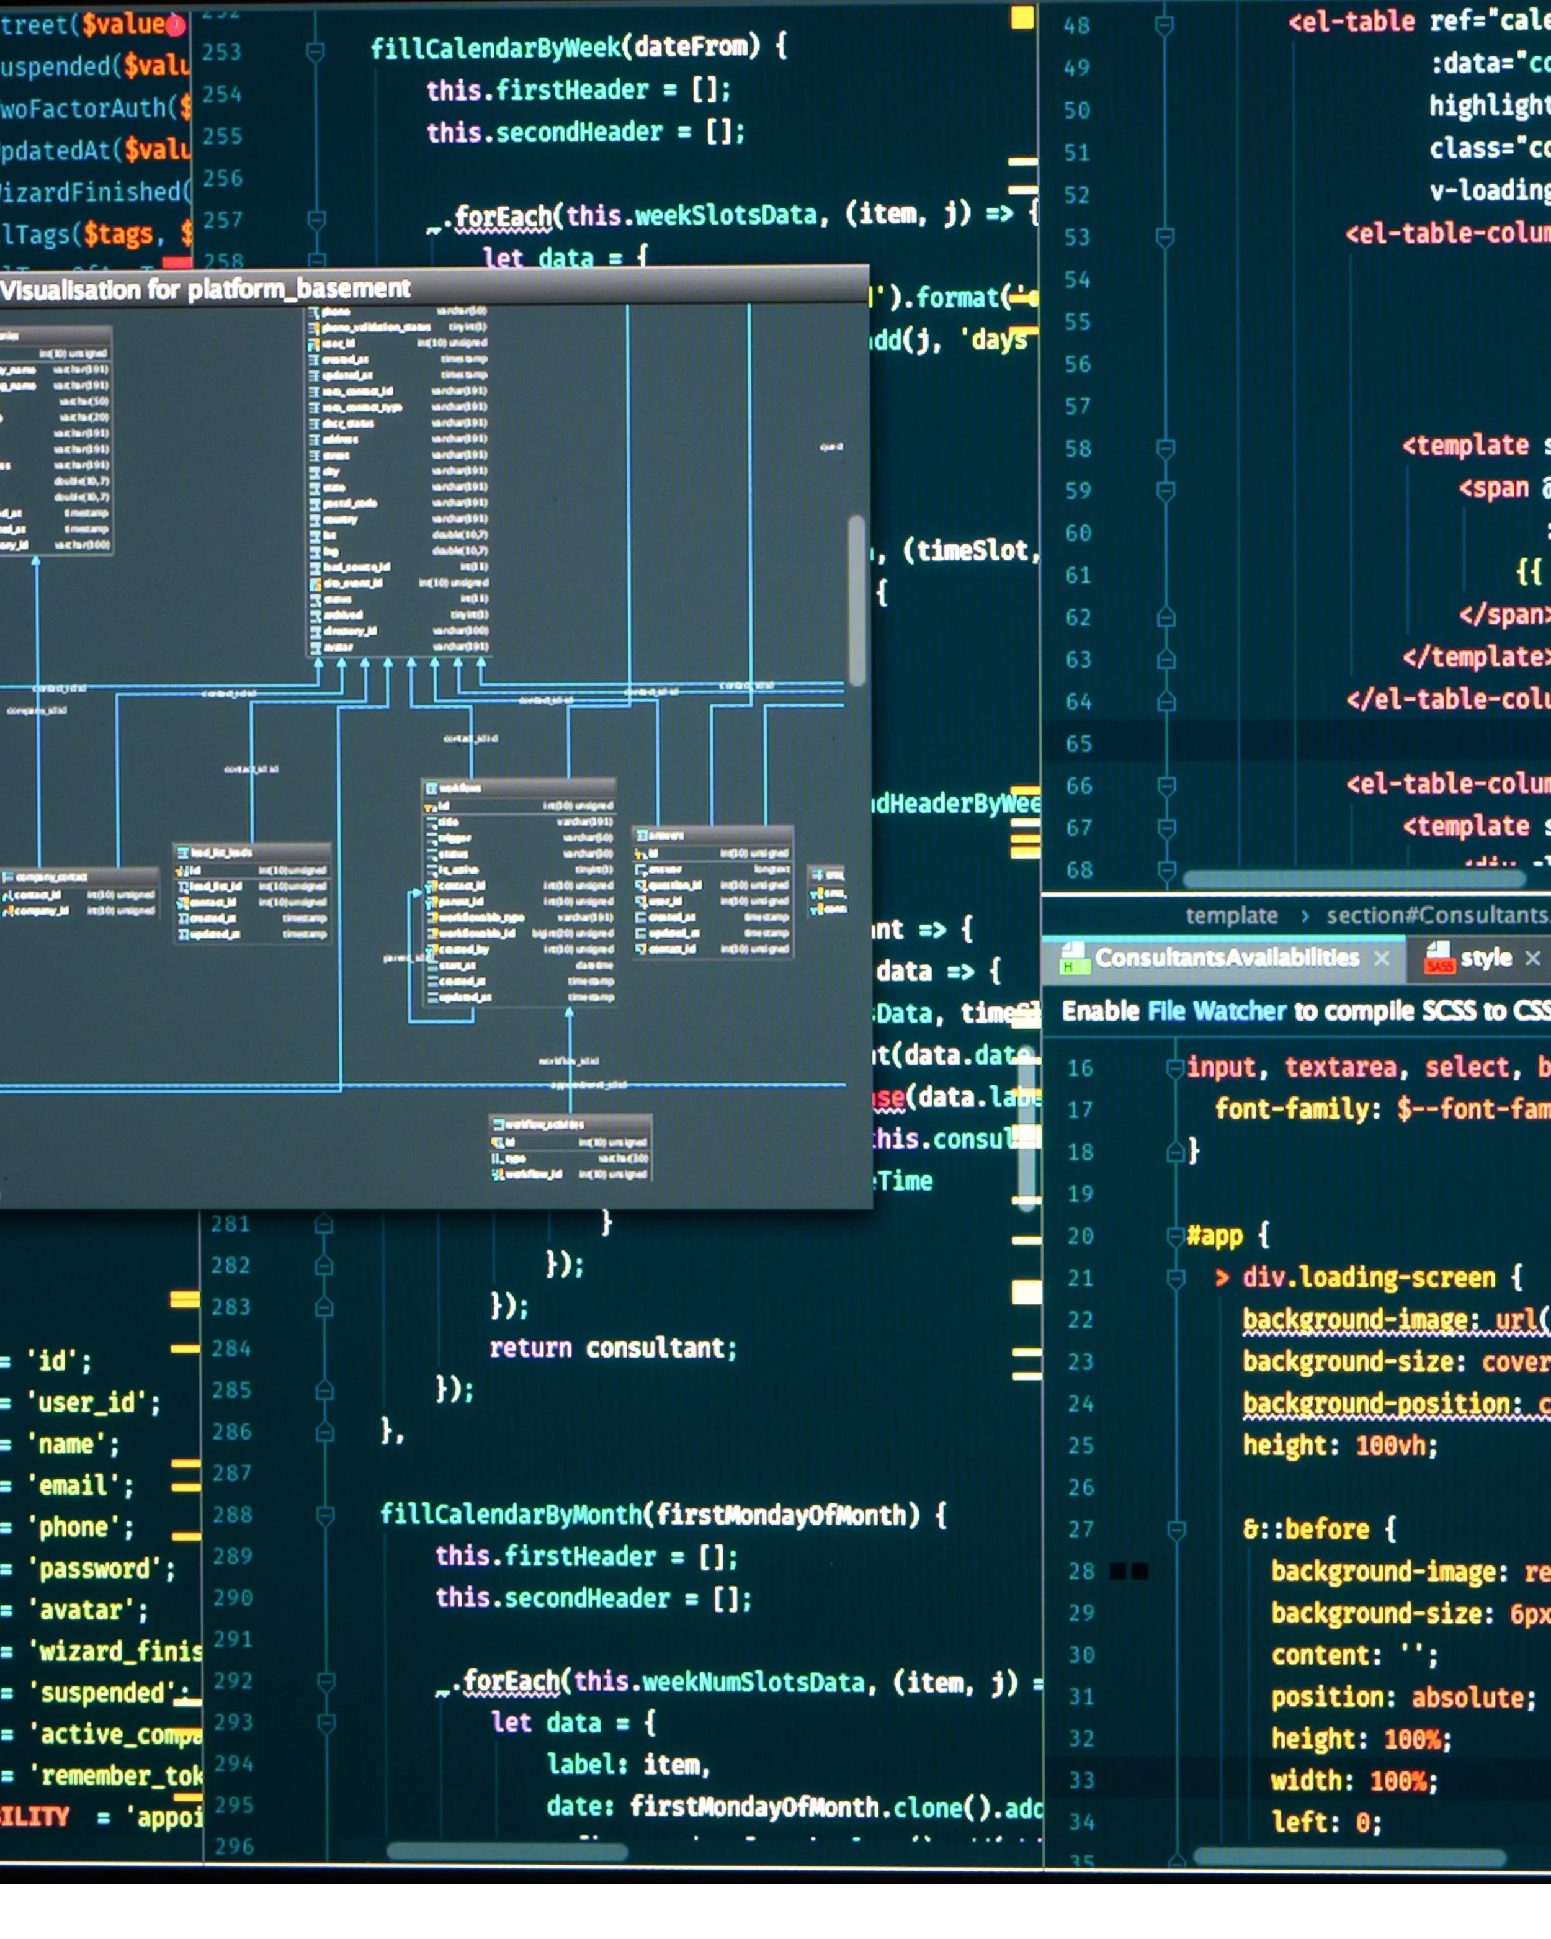Collapse the fillCalendarByMonth method fold marker
This screenshot has height=1939, width=1551.
coord(326,1516)
